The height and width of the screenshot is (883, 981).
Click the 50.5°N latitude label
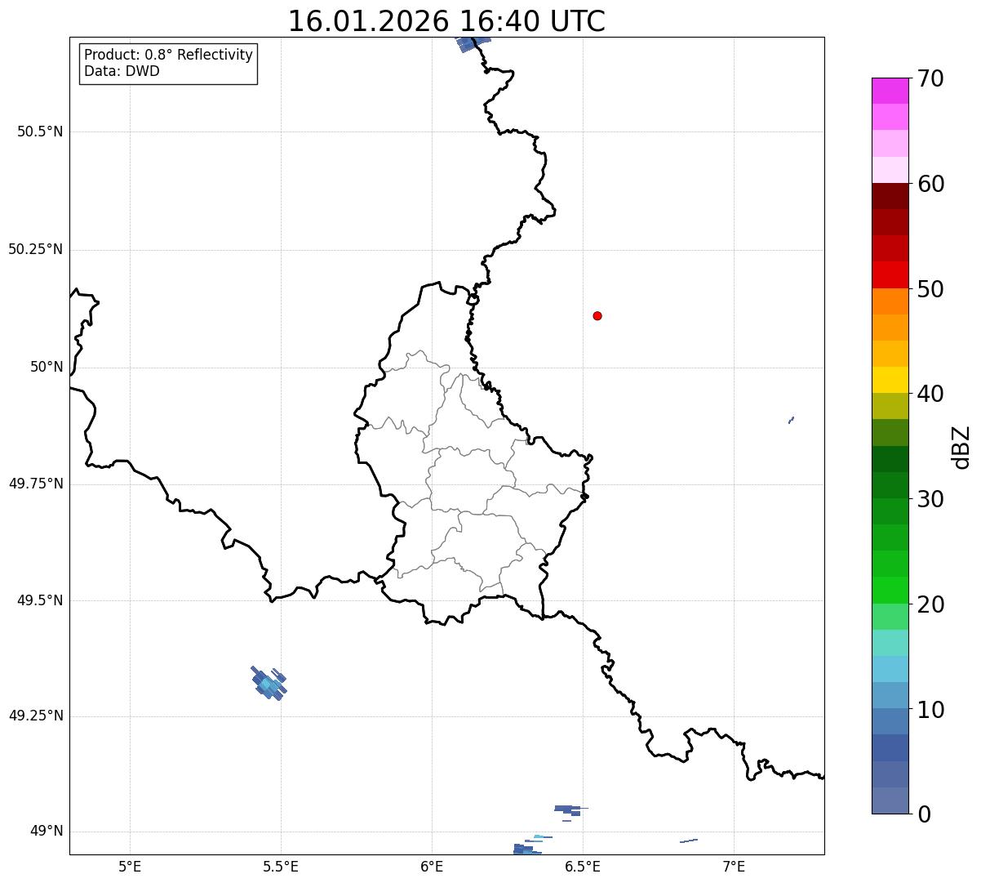40,132
